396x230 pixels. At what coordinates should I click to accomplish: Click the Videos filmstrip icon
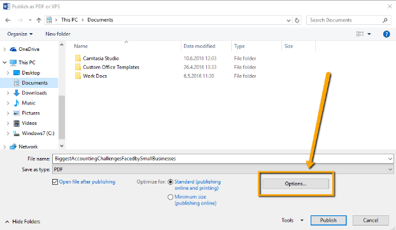pyautogui.click(x=17, y=124)
